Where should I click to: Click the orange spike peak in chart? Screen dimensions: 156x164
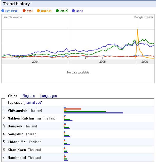(x=138, y=29)
